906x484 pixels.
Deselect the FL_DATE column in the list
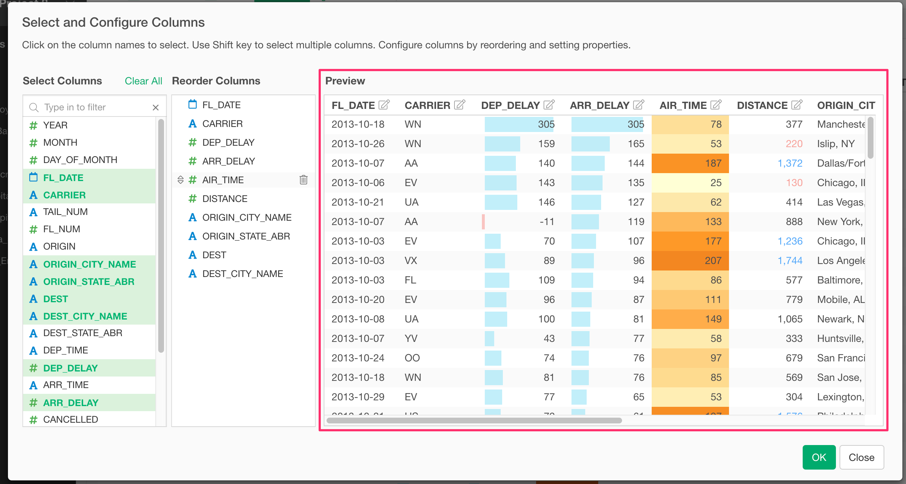tap(63, 178)
